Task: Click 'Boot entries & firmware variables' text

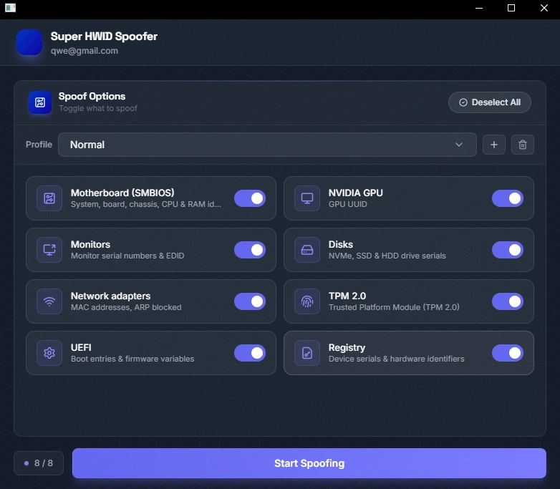Action: [132, 359]
